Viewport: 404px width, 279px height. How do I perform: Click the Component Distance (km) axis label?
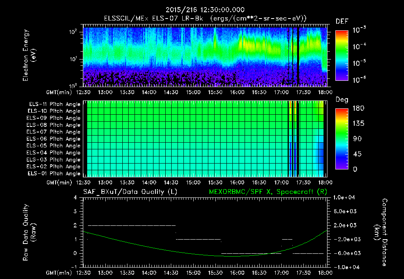381,232
